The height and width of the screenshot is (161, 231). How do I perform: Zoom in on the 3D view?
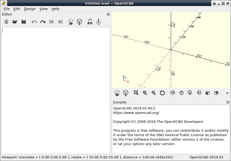coord(145,93)
